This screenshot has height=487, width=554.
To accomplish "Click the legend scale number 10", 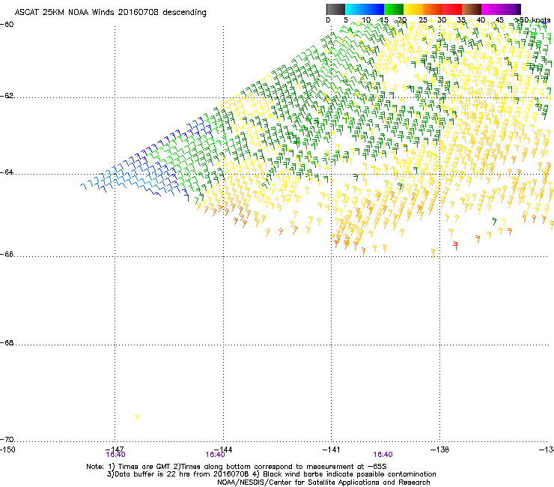I will [x=366, y=20].
